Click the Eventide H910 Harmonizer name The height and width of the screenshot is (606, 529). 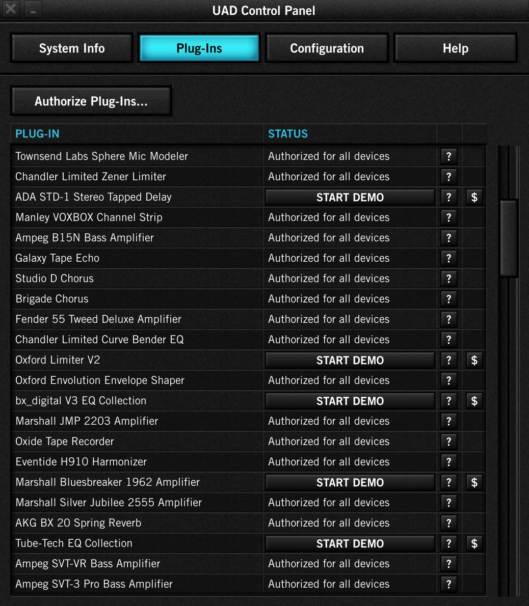point(81,462)
